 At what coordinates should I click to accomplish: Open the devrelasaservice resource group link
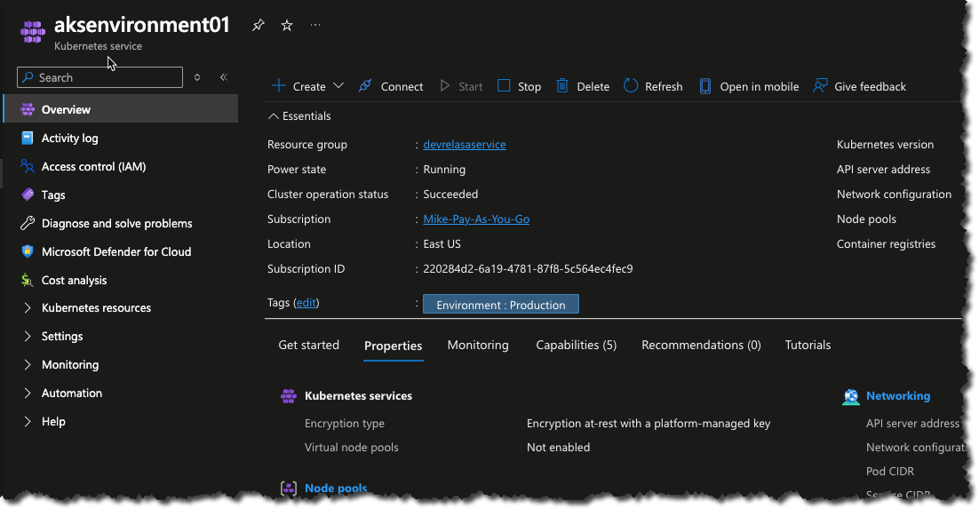[x=465, y=144]
